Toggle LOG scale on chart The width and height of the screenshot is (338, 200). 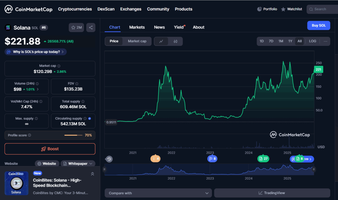click(312, 41)
